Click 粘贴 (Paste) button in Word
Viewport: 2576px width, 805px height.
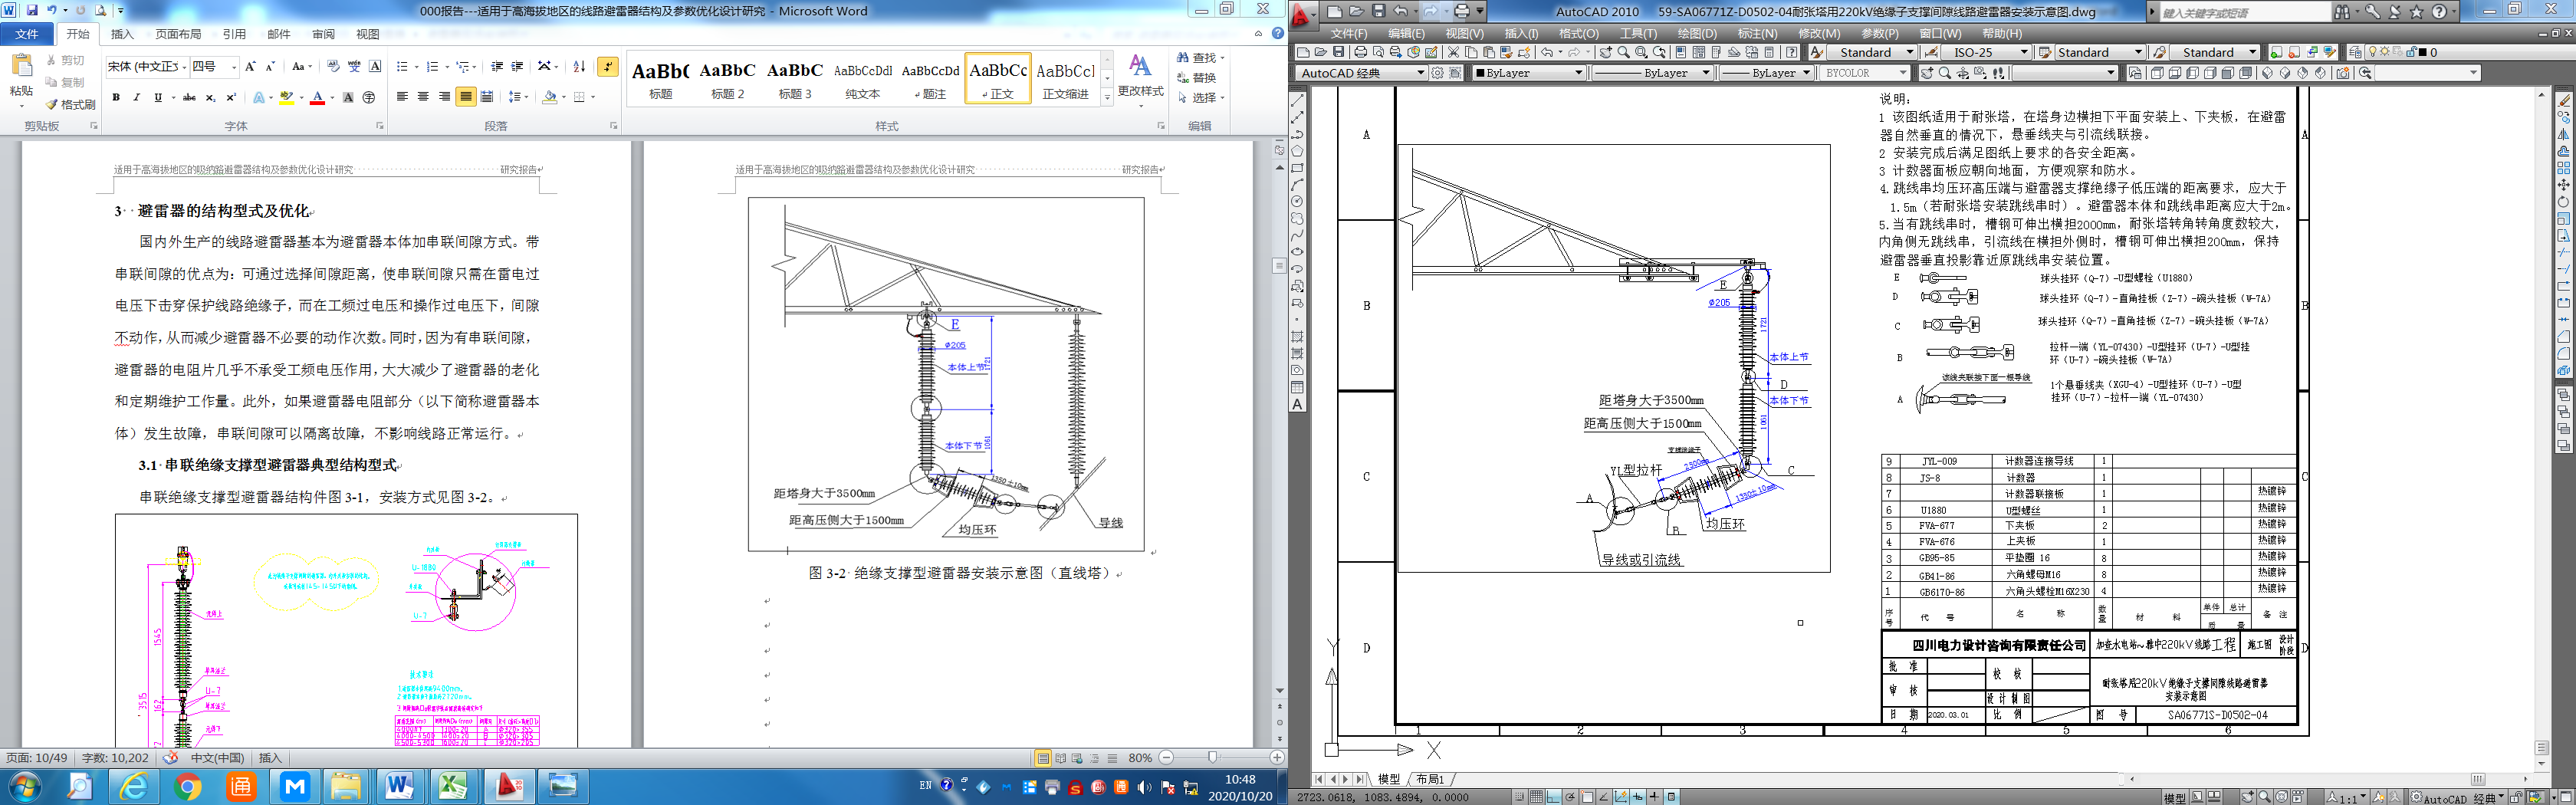(21, 80)
